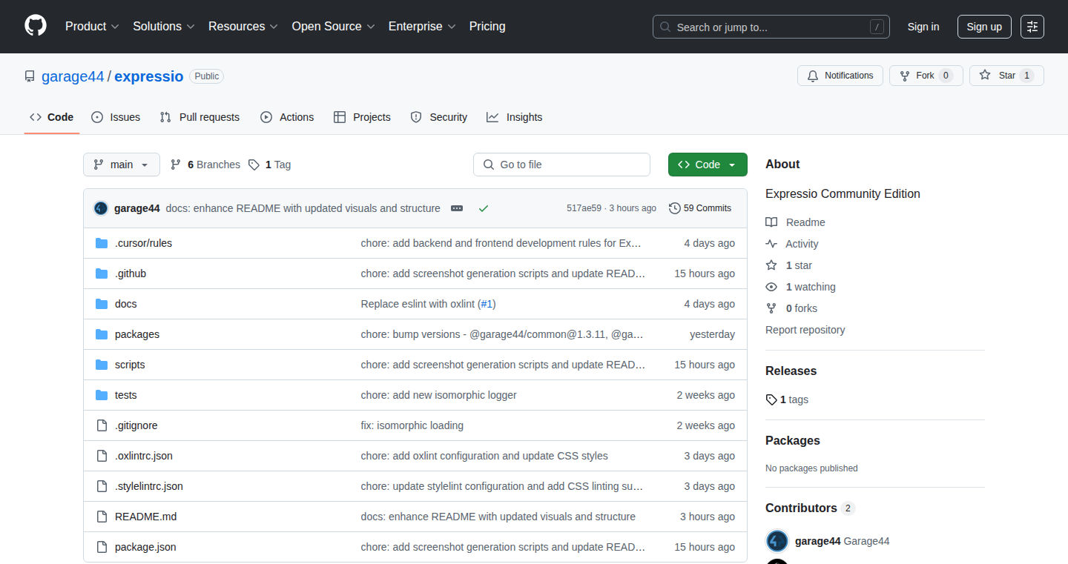Image resolution: width=1068 pixels, height=564 pixels.
Task: Click the README.md file icon
Action: [x=102, y=517]
